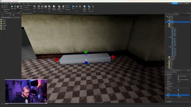Image resolution: width=191 pixels, height=107 pixels.
Task: Open the Audio folder in Asset Manager
Action: tap(4, 27)
